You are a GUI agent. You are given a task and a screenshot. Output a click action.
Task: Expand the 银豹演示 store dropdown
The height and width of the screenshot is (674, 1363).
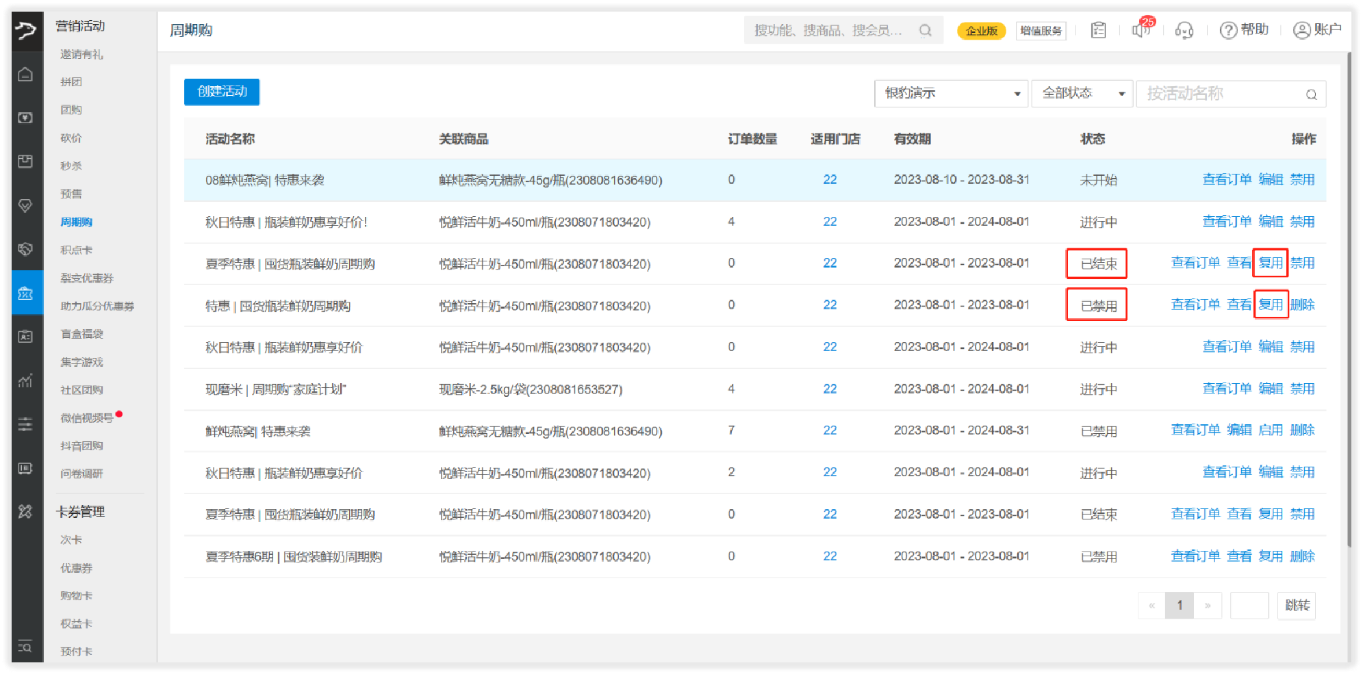(951, 93)
